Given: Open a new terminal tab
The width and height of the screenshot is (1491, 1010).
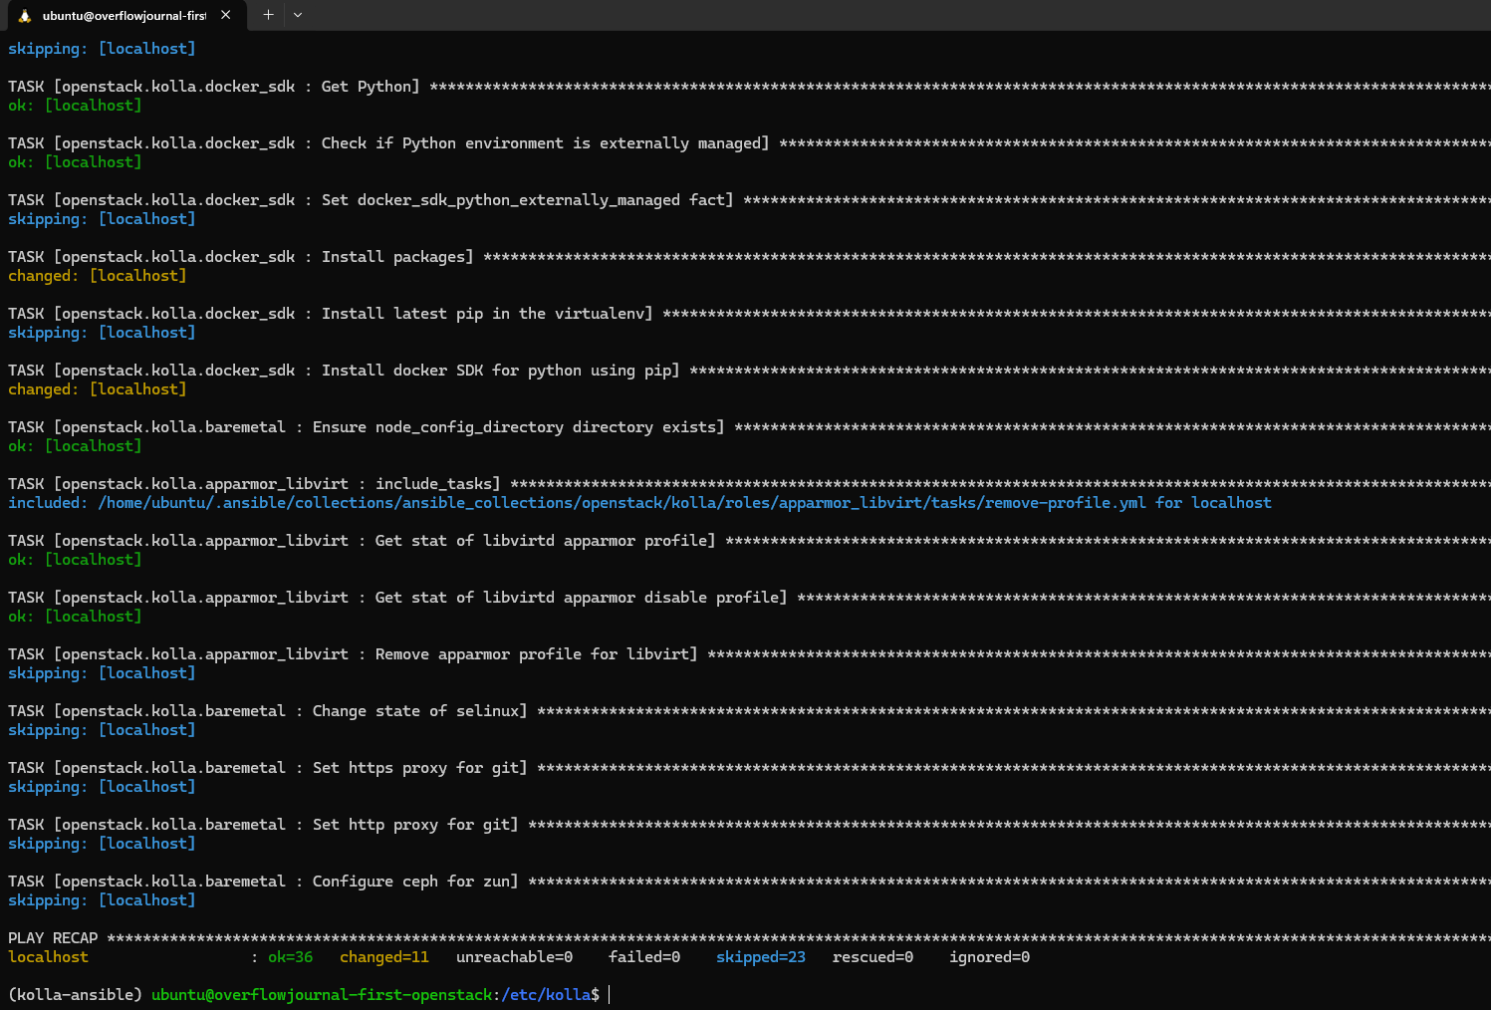Looking at the screenshot, I should point(268,15).
